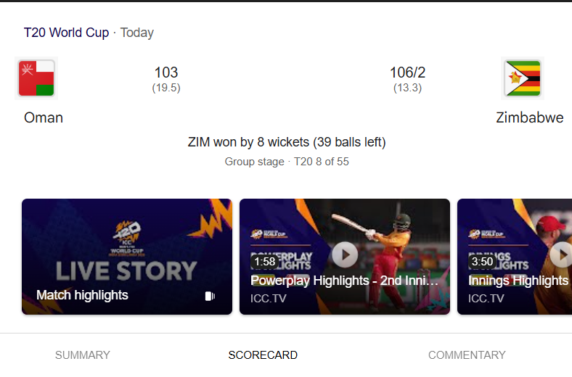572x377 pixels.
Task: Click the Group stage T20 8 of 55 text
Action: [287, 162]
